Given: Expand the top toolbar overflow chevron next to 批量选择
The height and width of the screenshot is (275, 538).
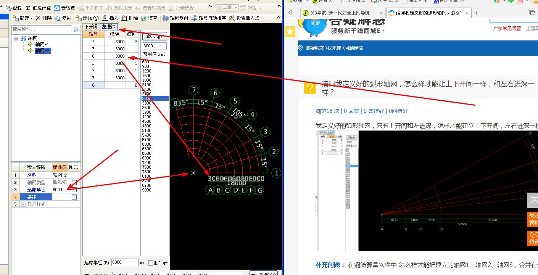Looking at the screenshot, I should click(210, 7).
